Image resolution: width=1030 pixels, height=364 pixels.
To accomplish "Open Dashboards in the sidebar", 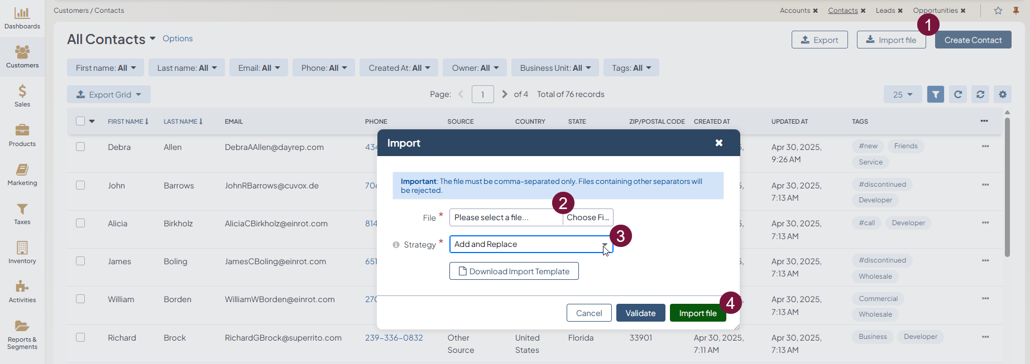I will tap(22, 18).
